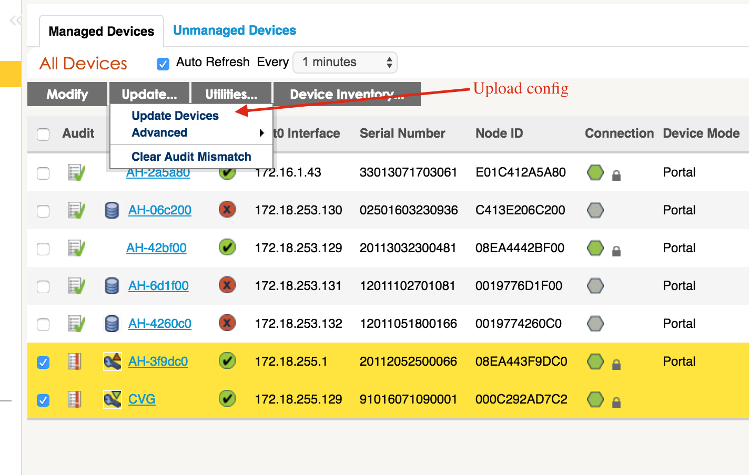Click the audit mismatch icon for AH-3f9dc0
749x475 pixels.
pos(75,362)
